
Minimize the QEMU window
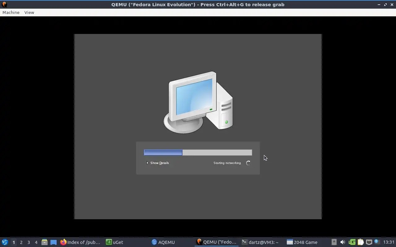click(379, 5)
